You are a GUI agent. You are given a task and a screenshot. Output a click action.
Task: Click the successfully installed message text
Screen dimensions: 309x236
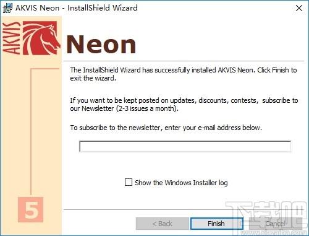click(x=184, y=74)
